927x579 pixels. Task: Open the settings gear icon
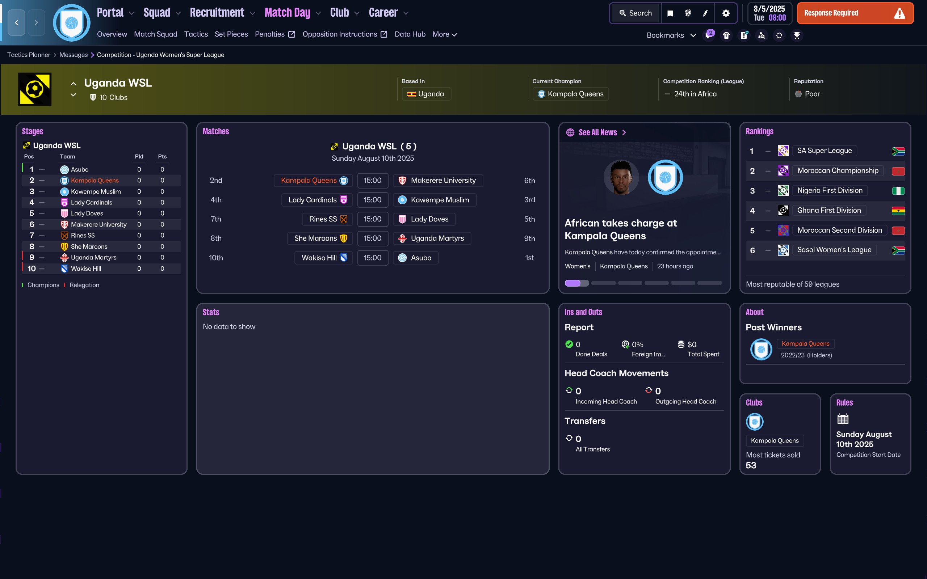pos(726,13)
